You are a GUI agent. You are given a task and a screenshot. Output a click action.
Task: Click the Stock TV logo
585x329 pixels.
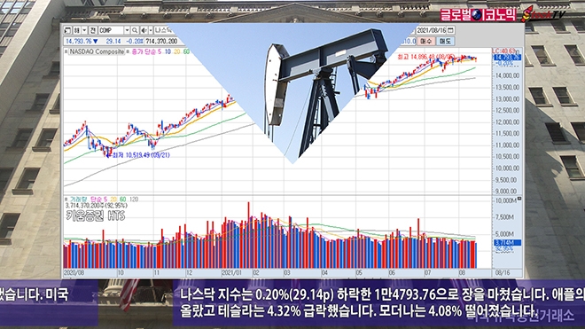pyautogui.click(x=543, y=14)
